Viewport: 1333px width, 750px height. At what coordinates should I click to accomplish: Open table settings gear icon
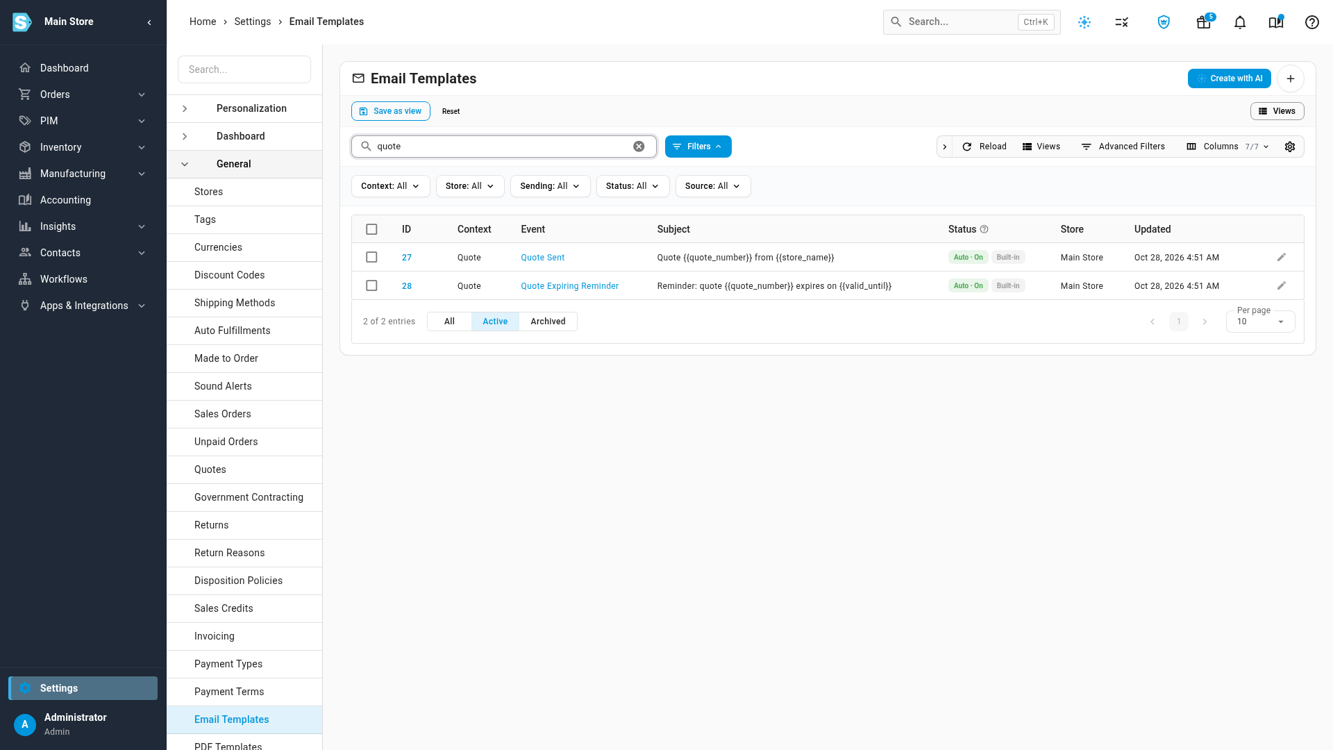(1290, 147)
